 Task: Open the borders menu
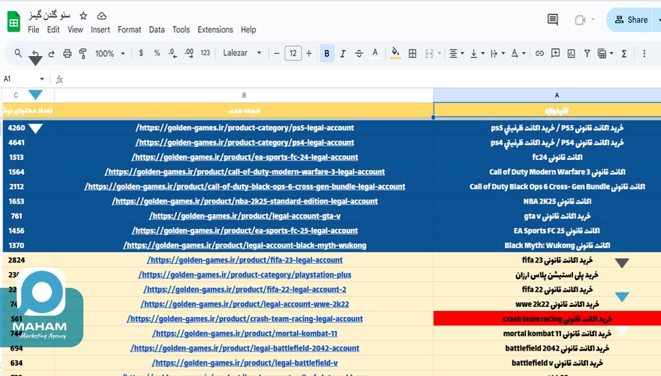(413, 53)
